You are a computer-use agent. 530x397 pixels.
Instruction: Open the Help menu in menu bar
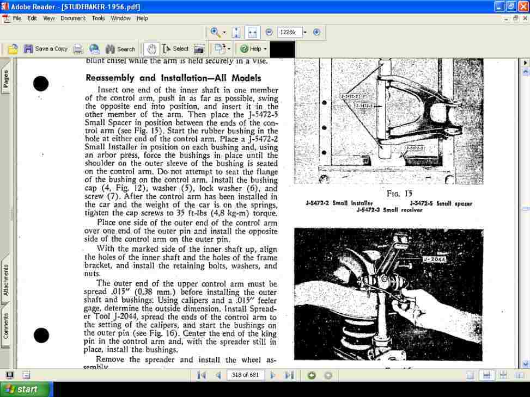click(x=142, y=18)
